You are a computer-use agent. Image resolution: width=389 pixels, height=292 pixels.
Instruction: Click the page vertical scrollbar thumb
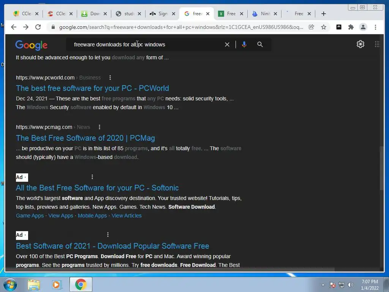(381, 168)
